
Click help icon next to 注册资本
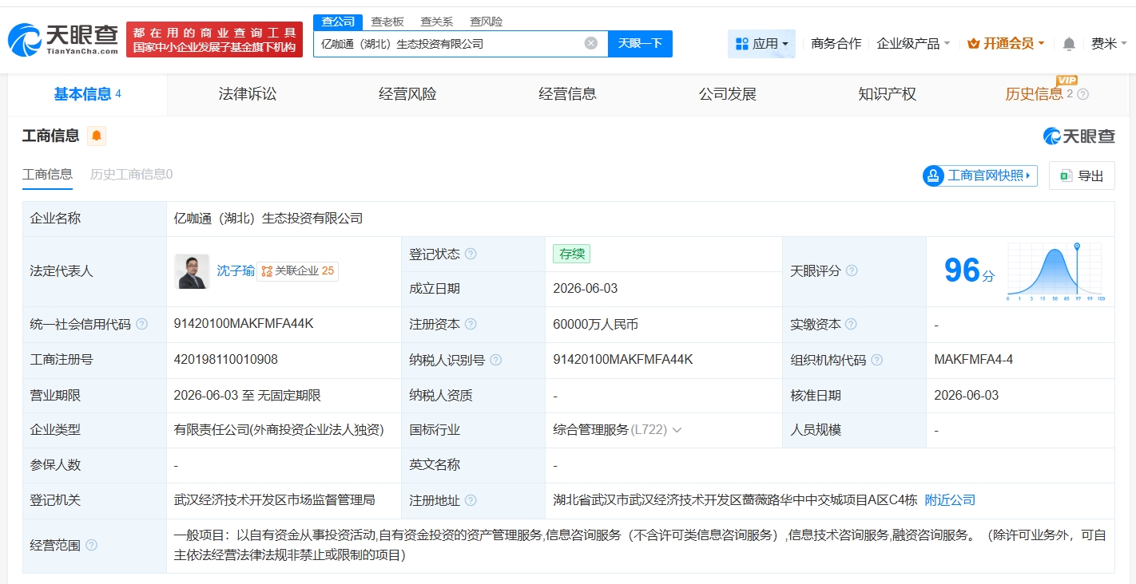click(x=471, y=324)
